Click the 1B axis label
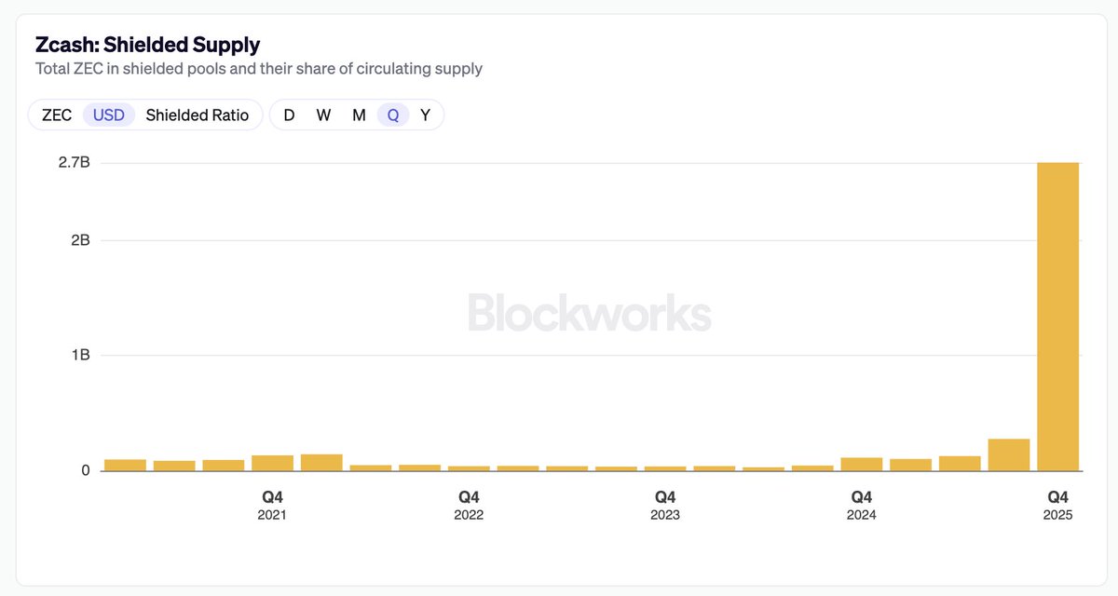 pos(80,355)
